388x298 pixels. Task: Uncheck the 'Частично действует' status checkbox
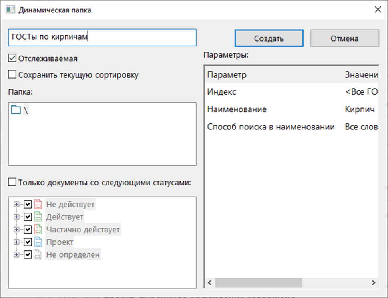(28, 230)
